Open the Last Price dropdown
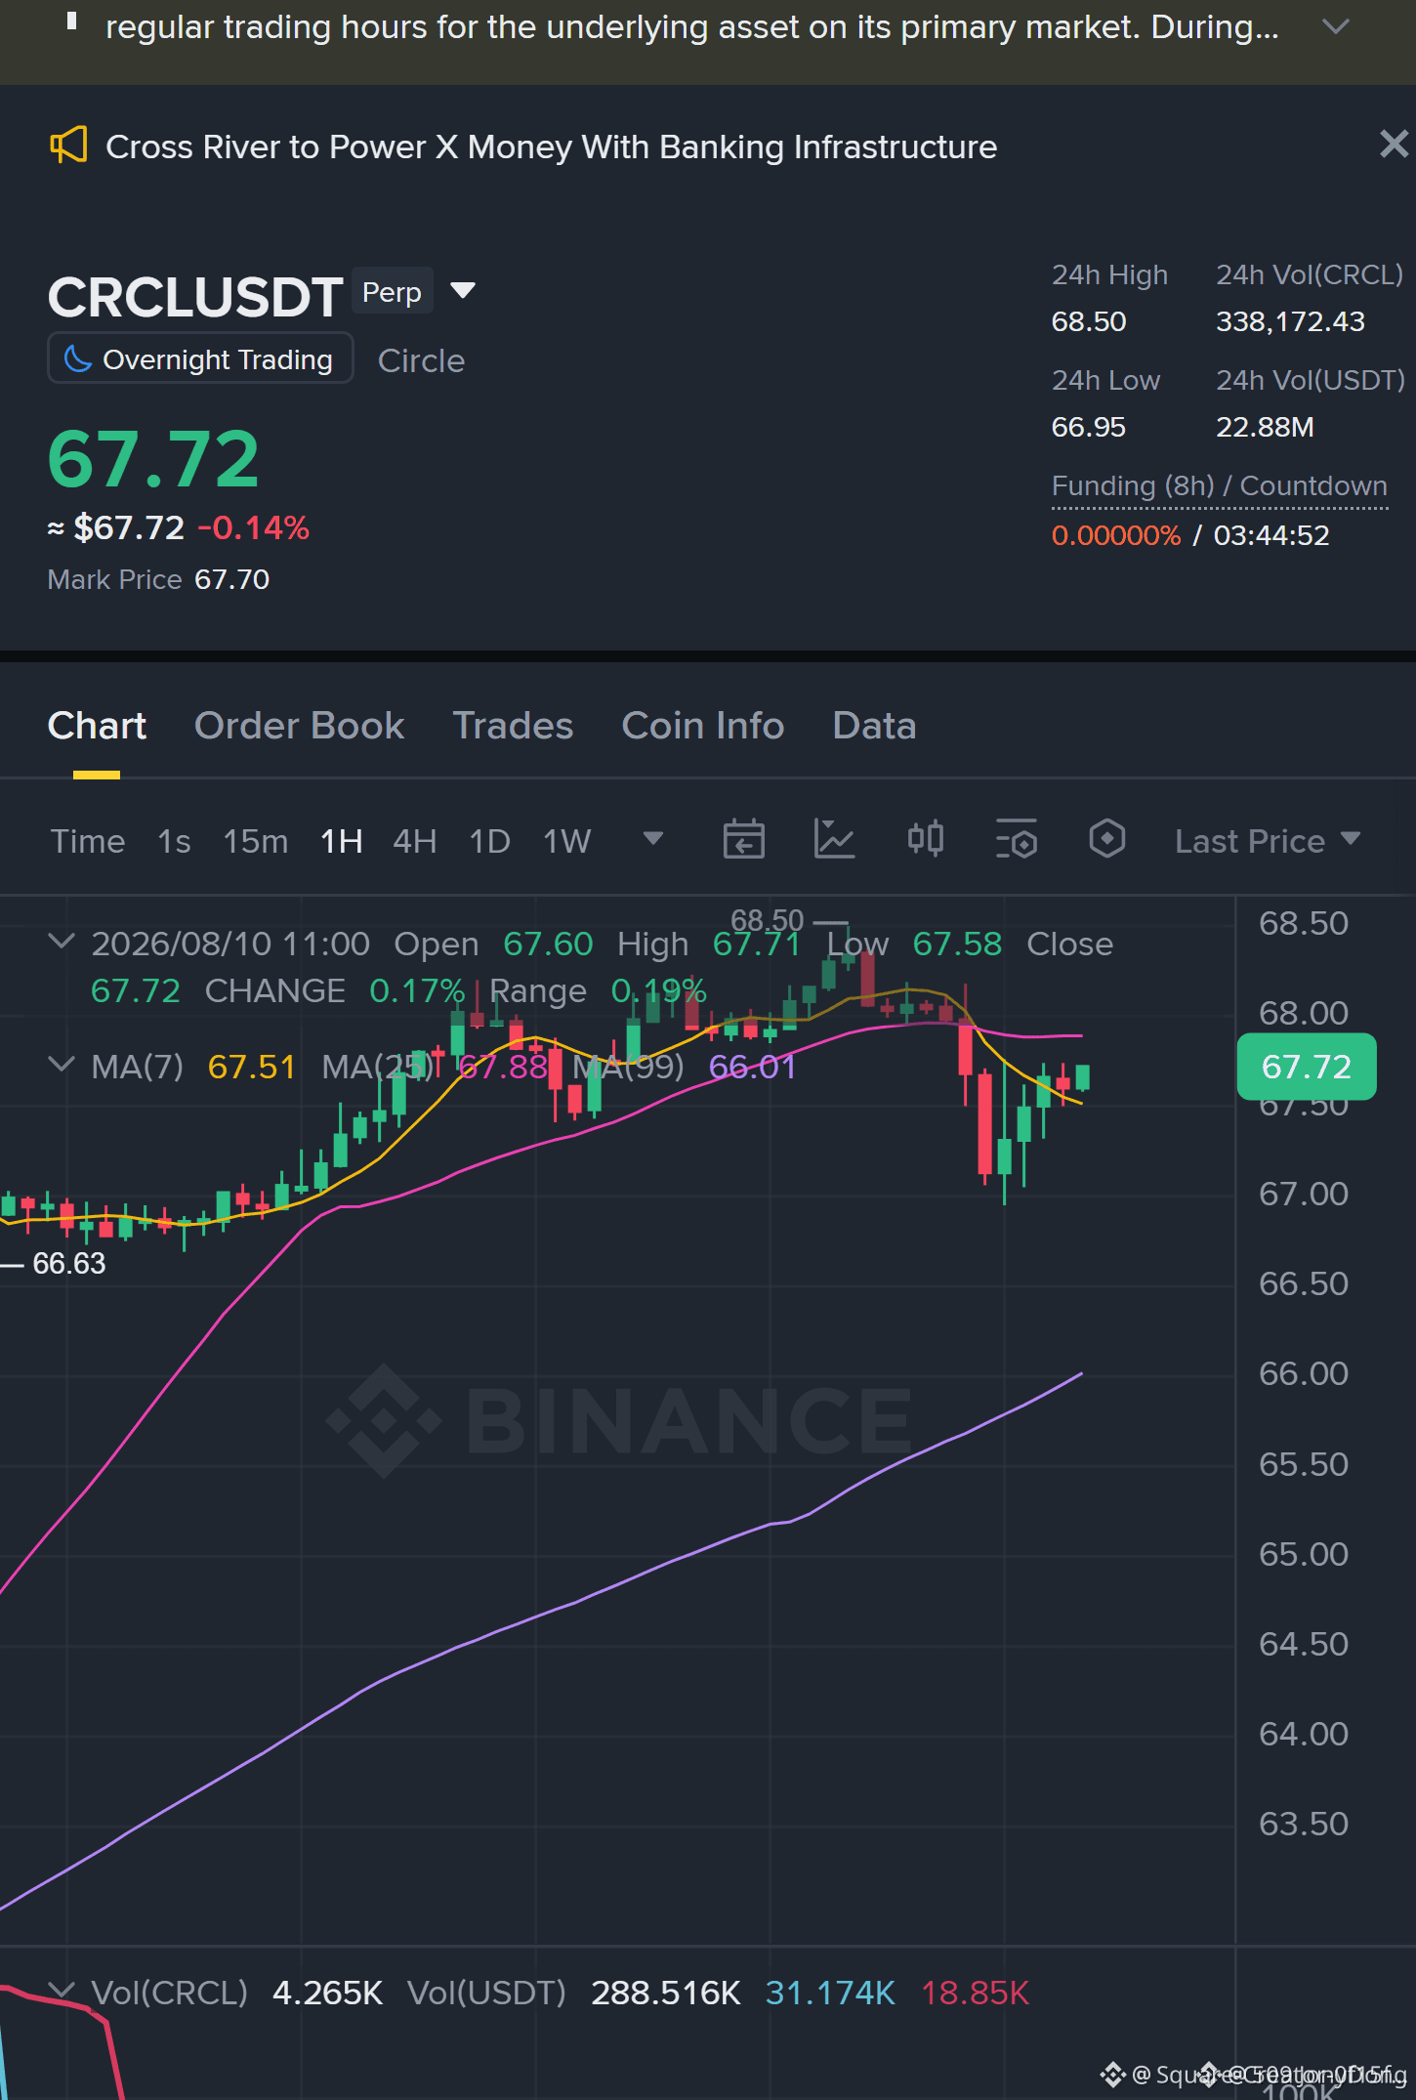This screenshot has height=2100, width=1416. pyautogui.click(x=1267, y=841)
